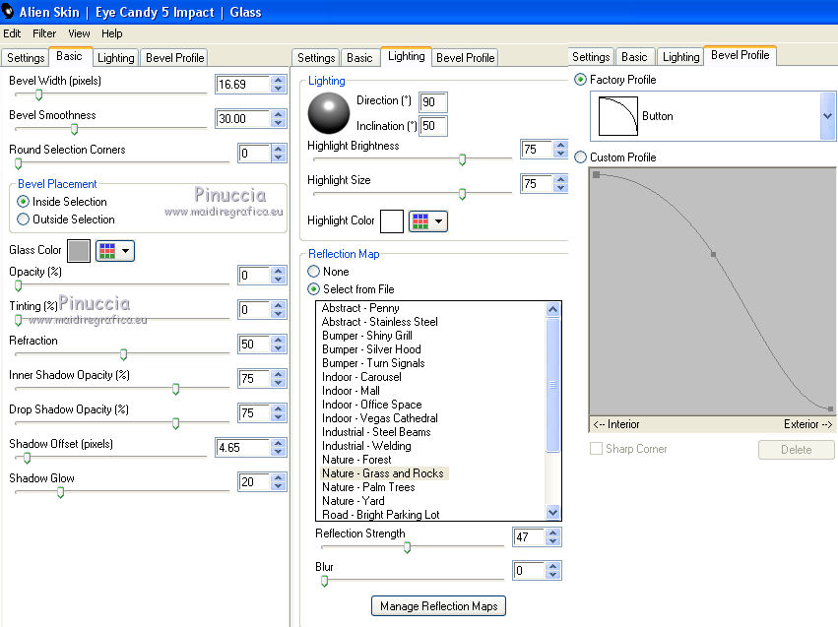Increase Bevel Width with the up arrow
Screen dimensions: 838x627
[x=279, y=80]
